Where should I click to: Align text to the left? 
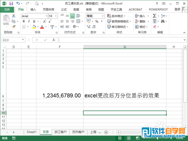pyautogui.click(x=62, y=21)
